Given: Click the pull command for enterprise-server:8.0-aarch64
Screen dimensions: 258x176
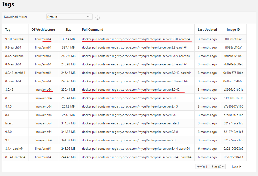Looking at the screenshot, I should pyautogui.click(x=135, y=81).
